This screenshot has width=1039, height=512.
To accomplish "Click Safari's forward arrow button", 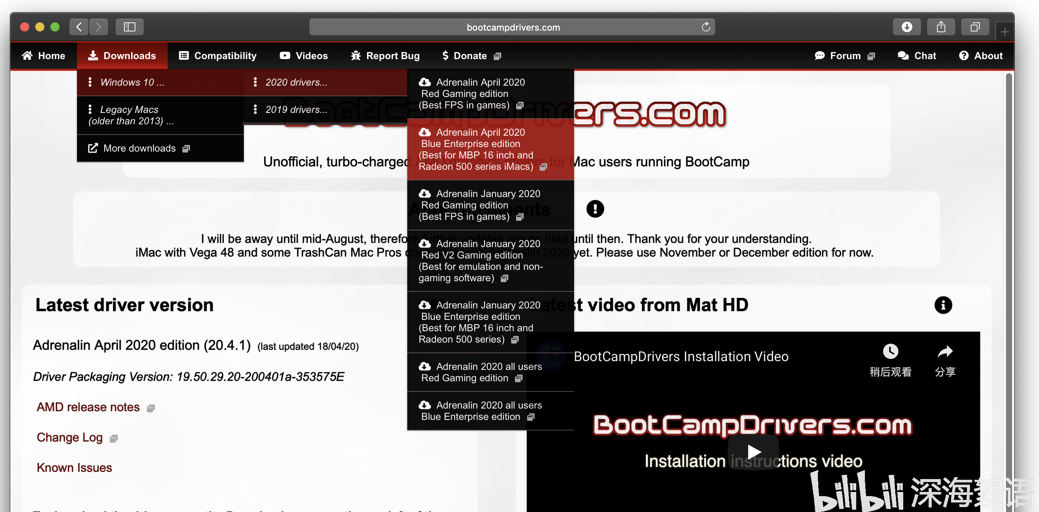I will (99, 27).
